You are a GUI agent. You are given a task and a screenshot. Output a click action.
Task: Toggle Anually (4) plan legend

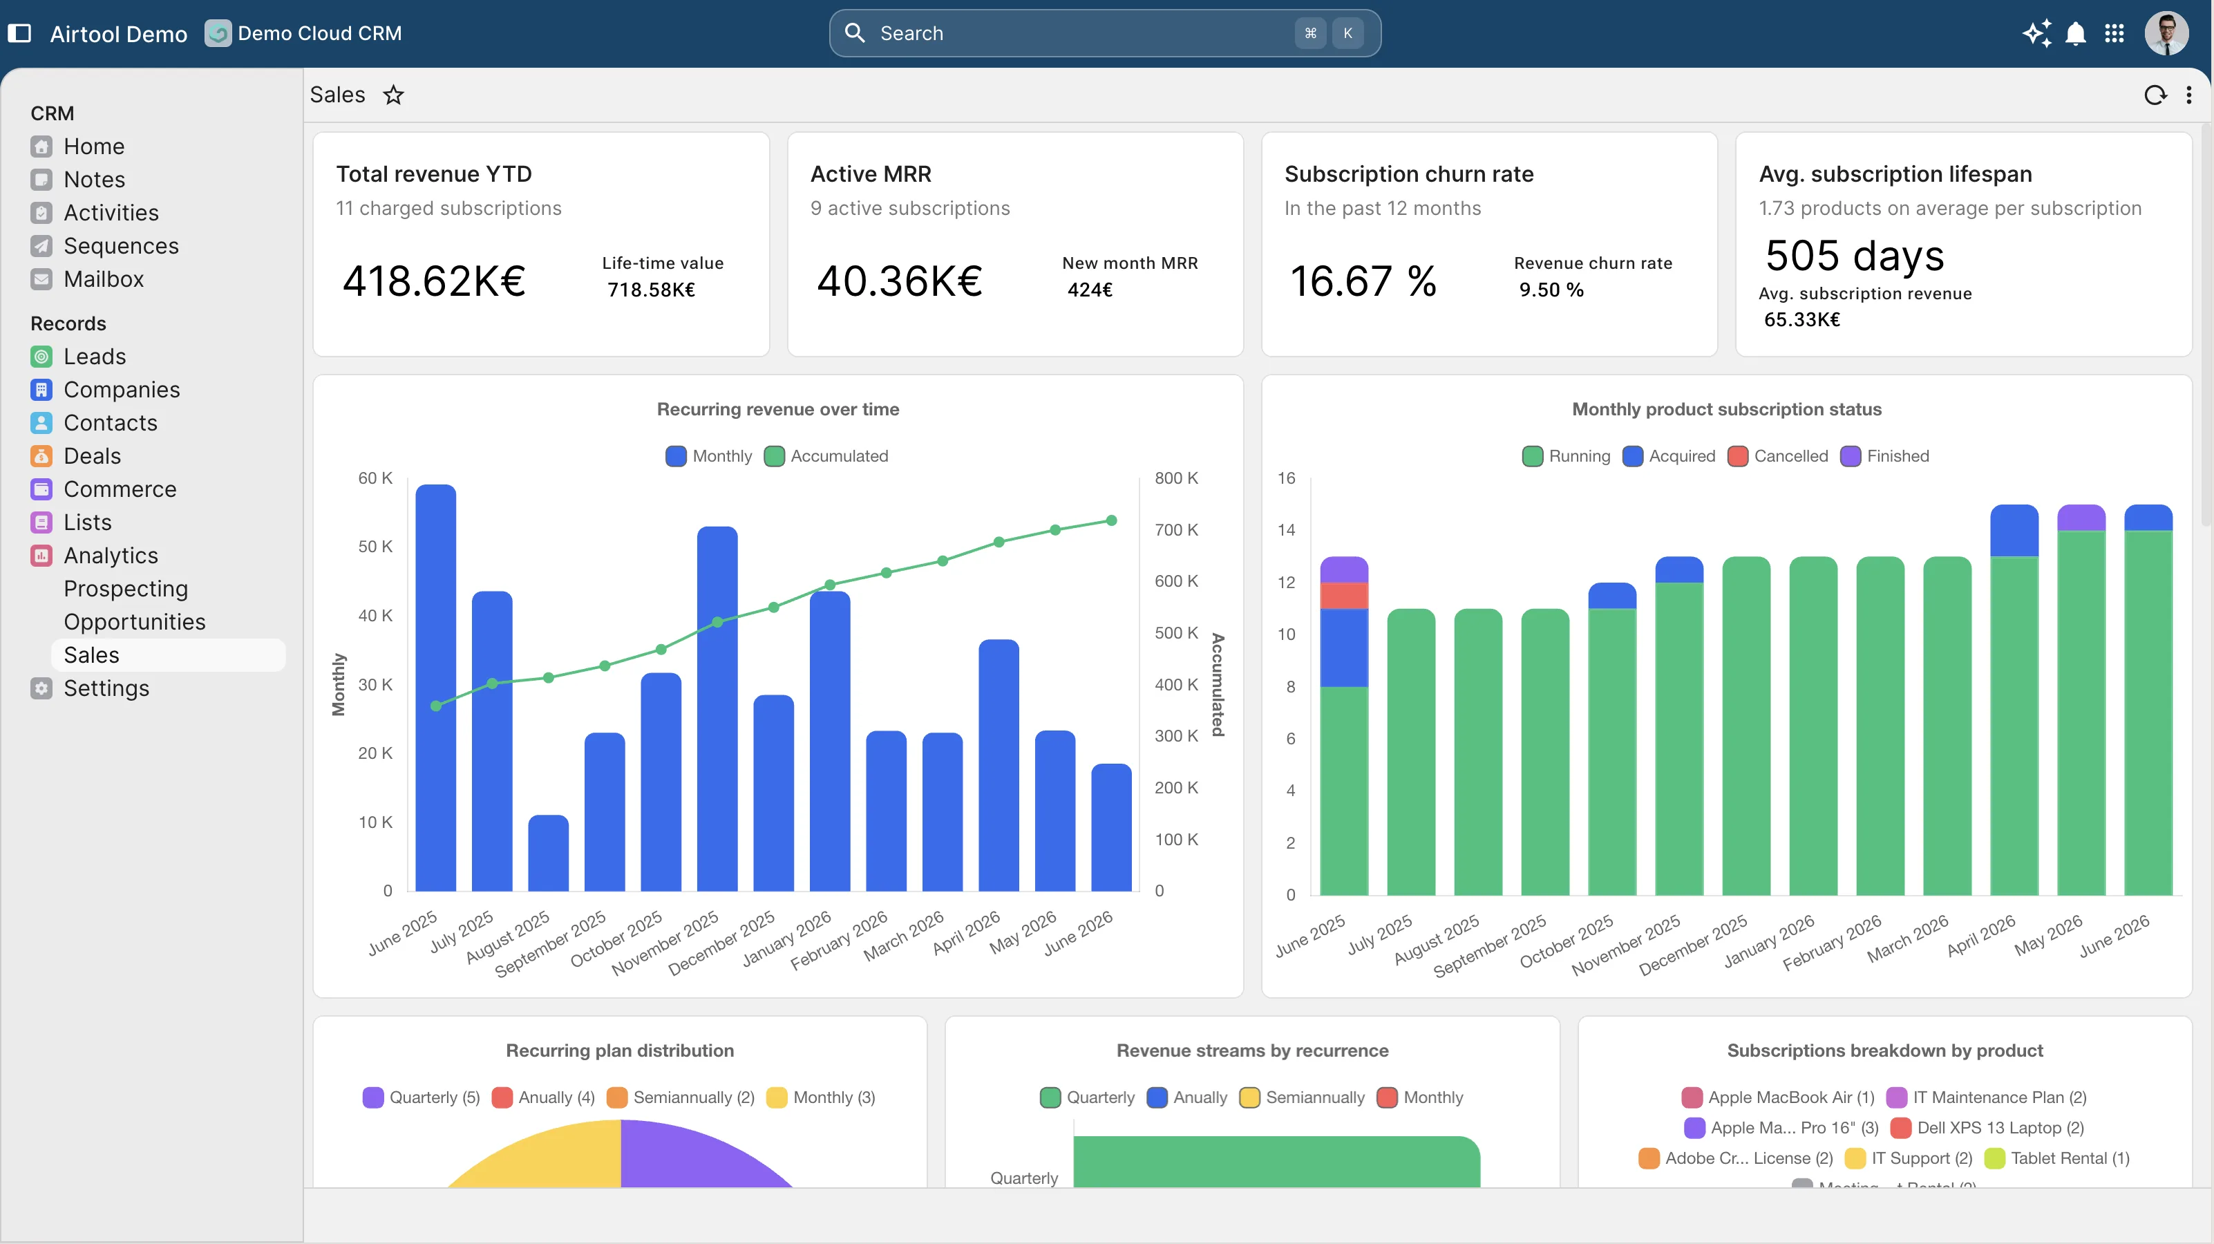[543, 1098]
